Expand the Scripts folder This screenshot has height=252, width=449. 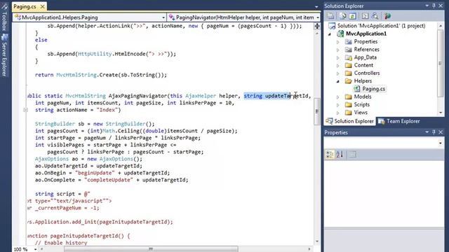point(338,105)
